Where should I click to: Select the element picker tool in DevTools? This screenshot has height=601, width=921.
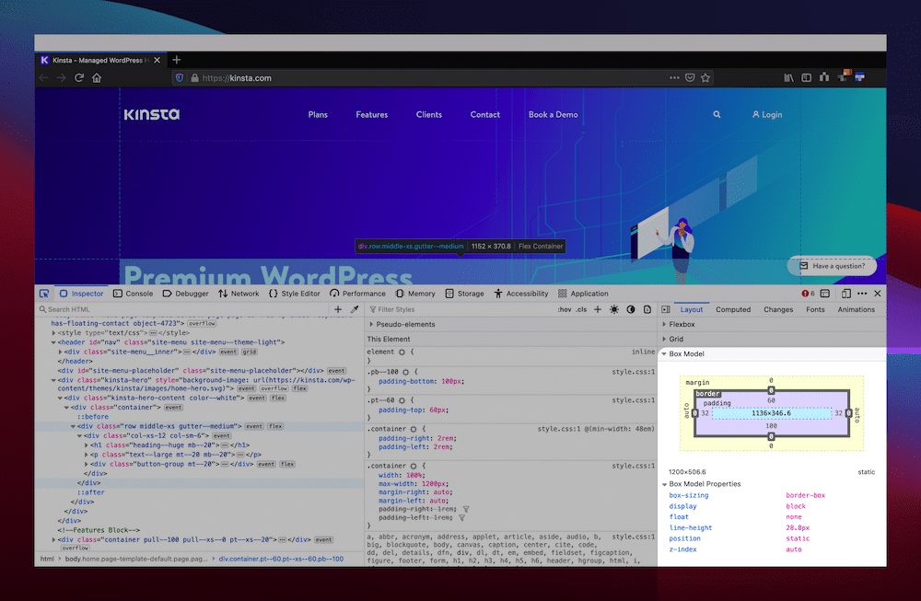pyautogui.click(x=43, y=293)
